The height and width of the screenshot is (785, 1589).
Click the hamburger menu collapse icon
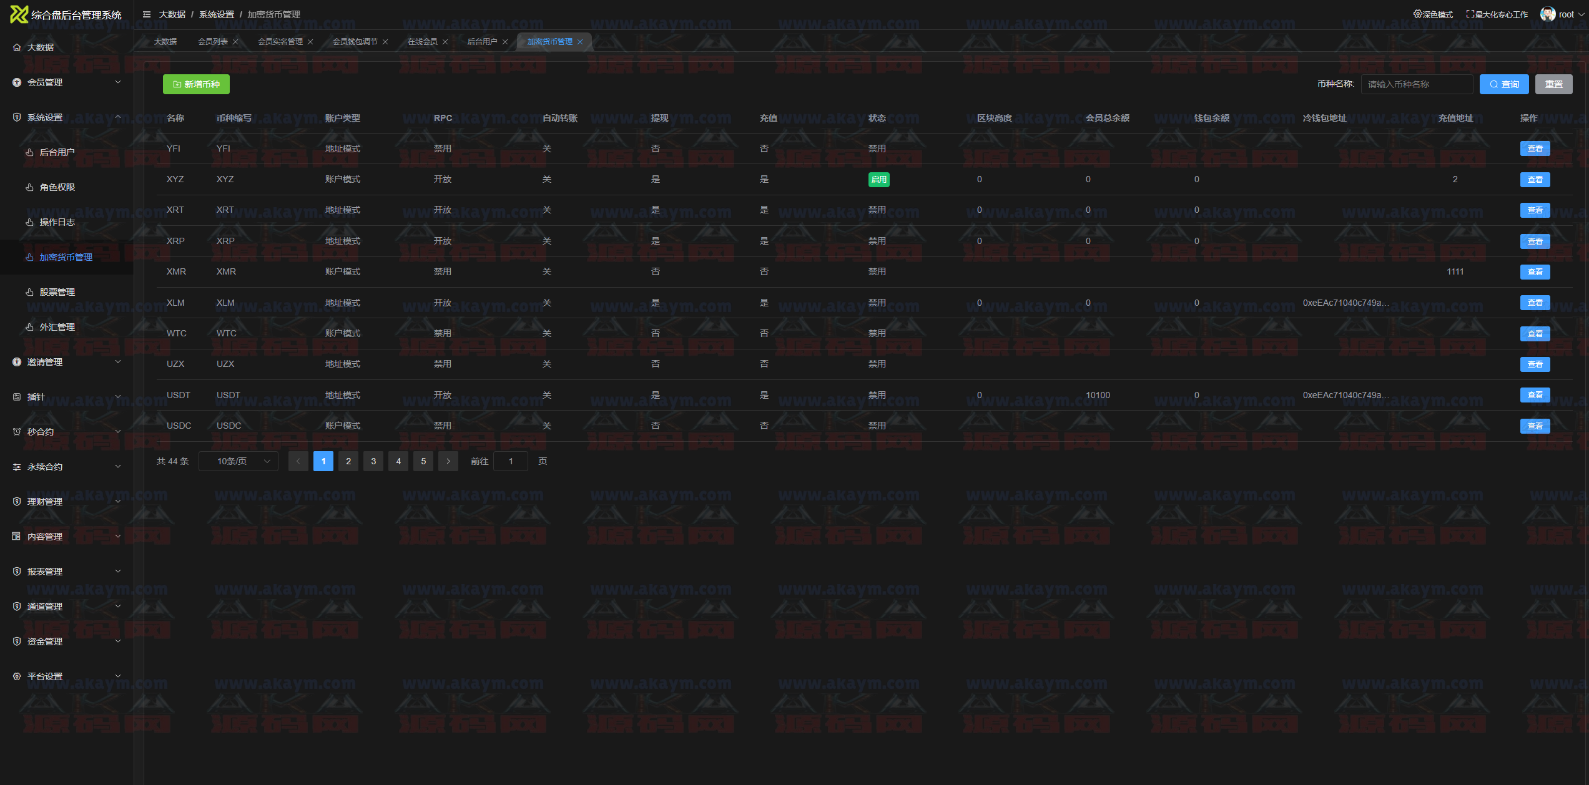(x=147, y=14)
